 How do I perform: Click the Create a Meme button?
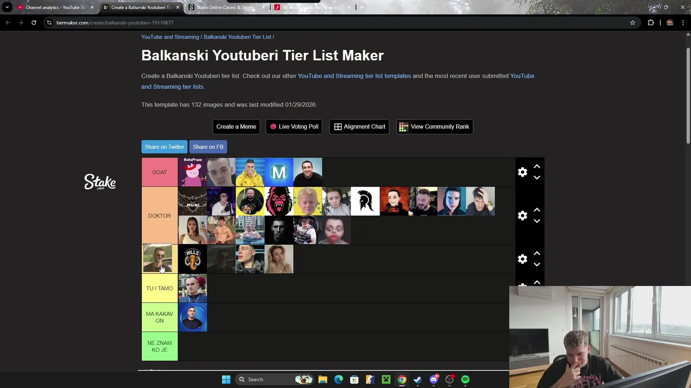click(236, 127)
